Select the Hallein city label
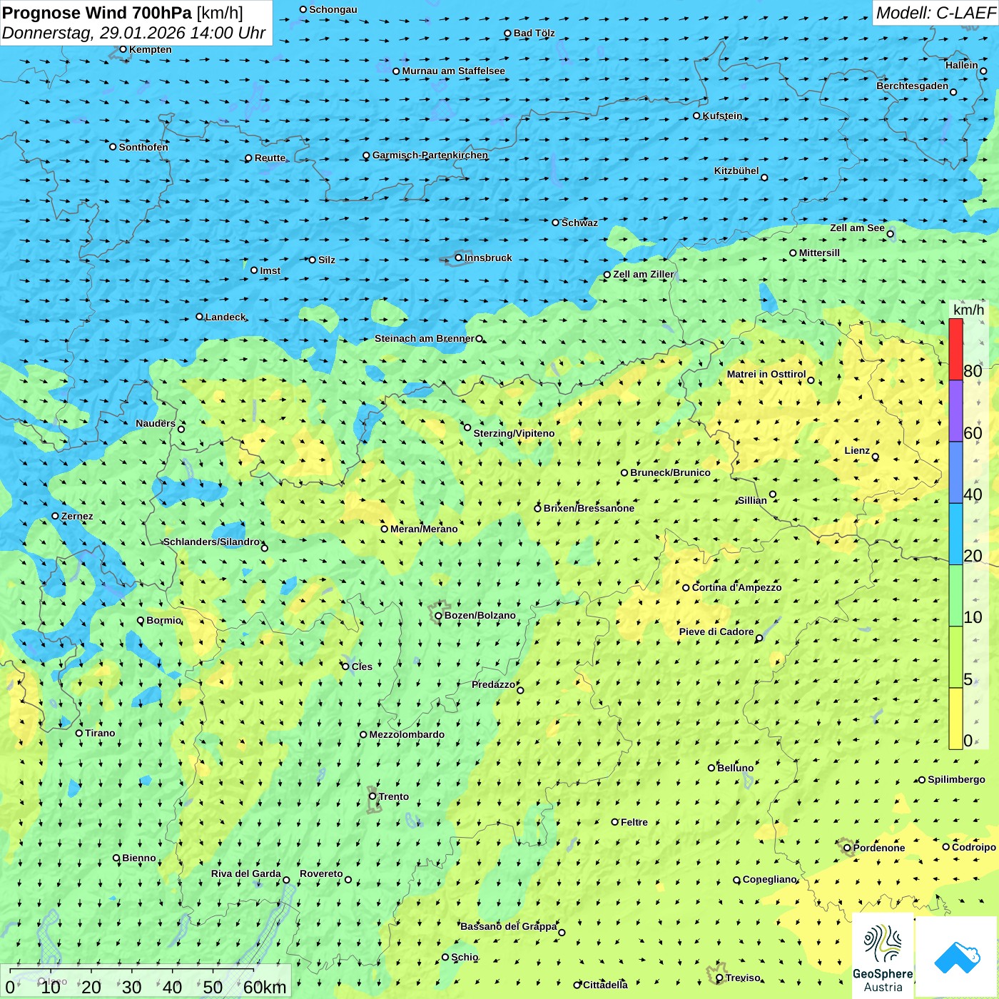The height and width of the screenshot is (999, 999). point(961,65)
